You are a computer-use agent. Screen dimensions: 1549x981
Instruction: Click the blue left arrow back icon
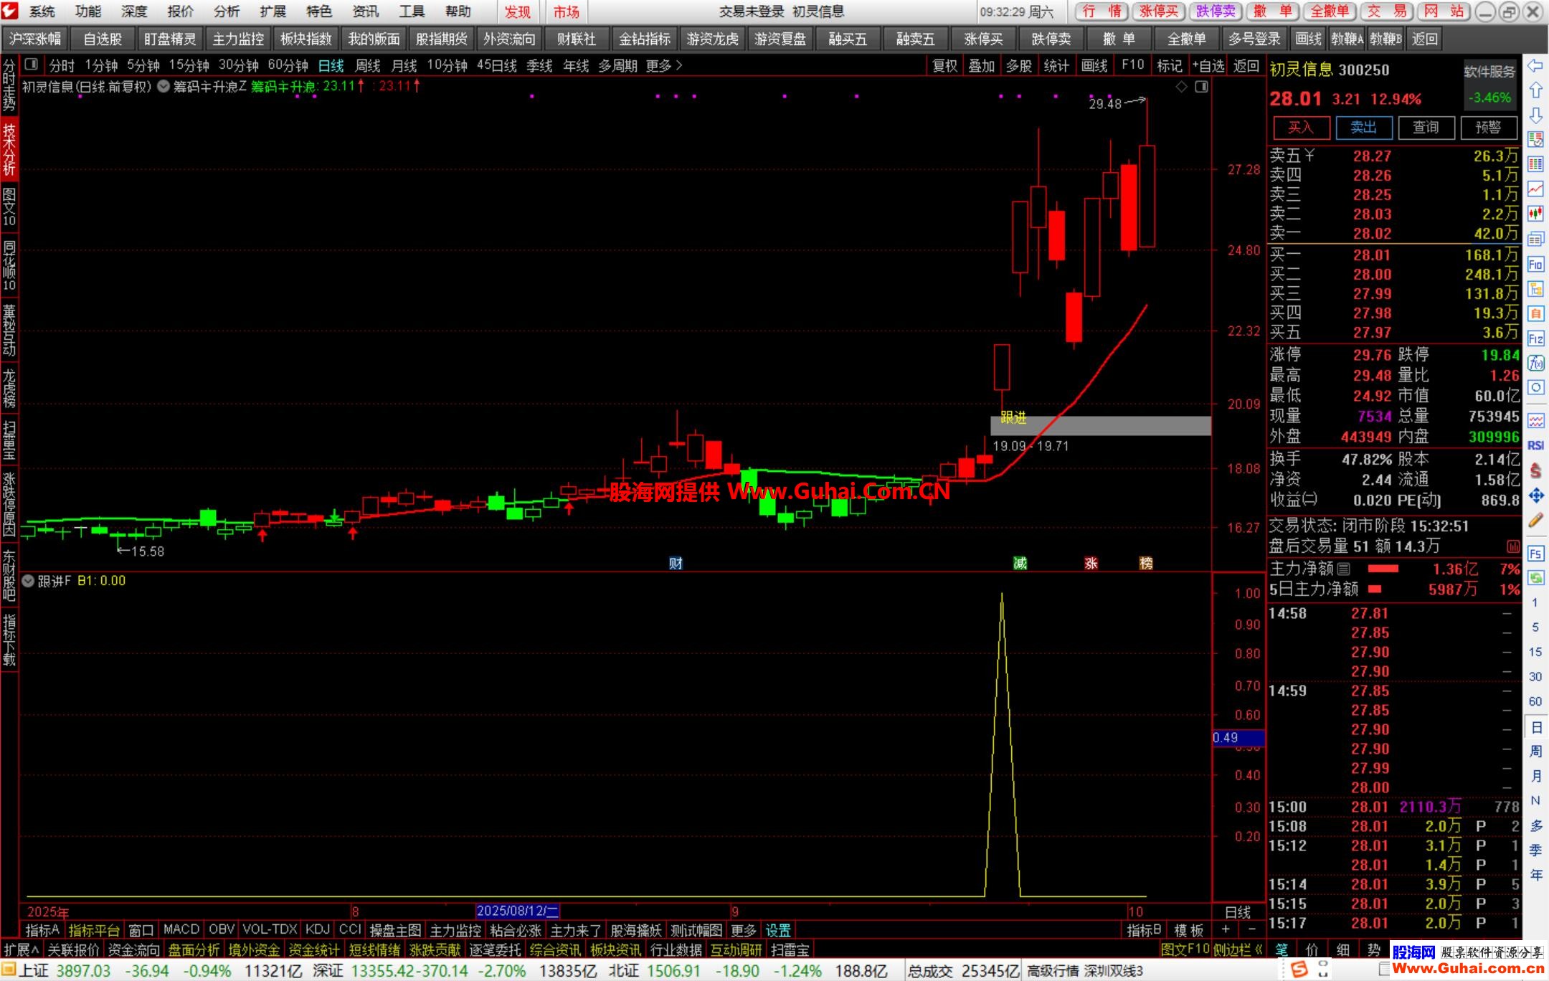1535,66
